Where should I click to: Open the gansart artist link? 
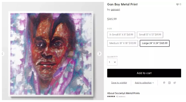(115, 10)
